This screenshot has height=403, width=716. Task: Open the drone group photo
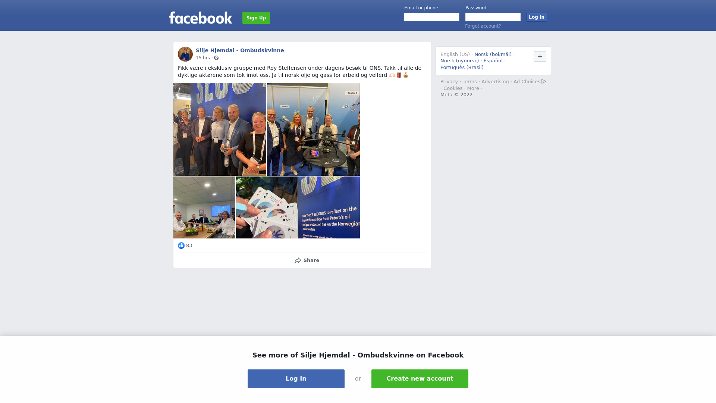coord(313,129)
